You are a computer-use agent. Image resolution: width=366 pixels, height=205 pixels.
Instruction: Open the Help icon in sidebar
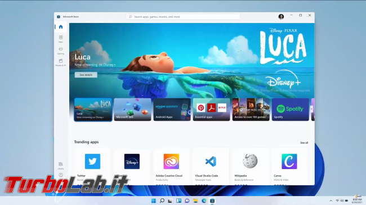tap(61, 175)
